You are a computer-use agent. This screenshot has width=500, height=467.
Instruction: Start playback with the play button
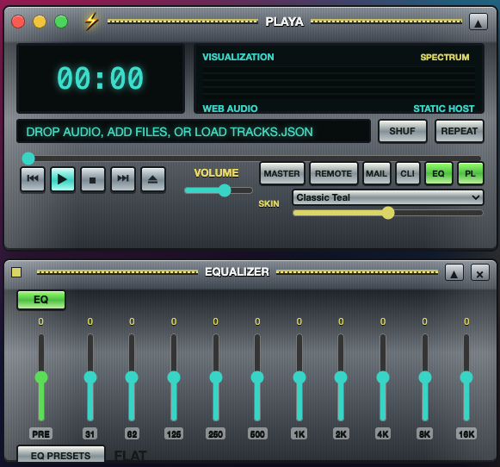63,179
